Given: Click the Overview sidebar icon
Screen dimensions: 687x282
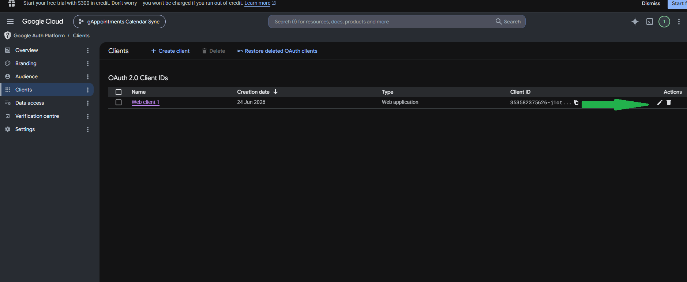Looking at the screenshot, I should click(x=8, y=50).
